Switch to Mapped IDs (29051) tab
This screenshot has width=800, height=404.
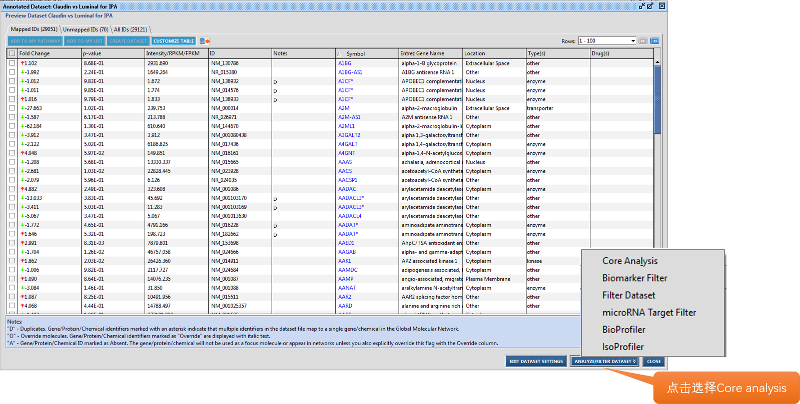34,29
